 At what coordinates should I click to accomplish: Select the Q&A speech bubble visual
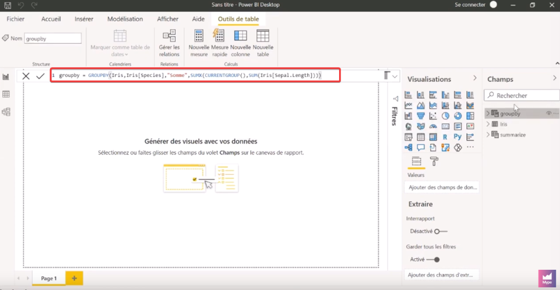pyautogui.click(x=421, y=147)
